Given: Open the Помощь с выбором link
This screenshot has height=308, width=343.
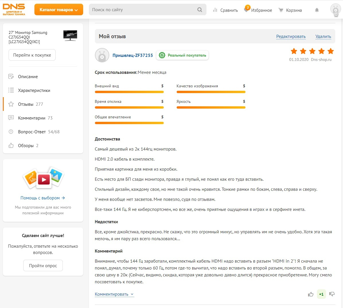Looking at the screenshot, I should (43, 198).
